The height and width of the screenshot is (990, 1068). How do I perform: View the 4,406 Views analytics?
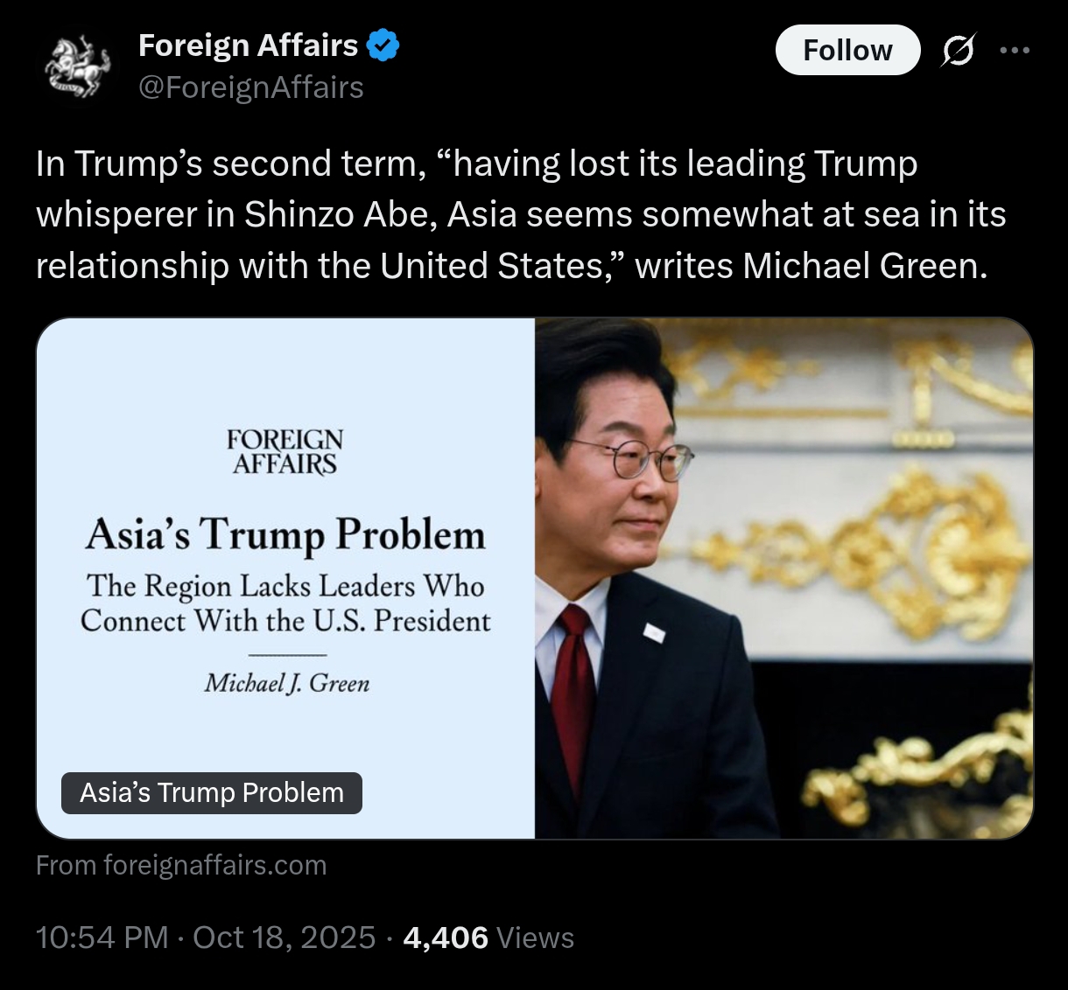[488, 938]
